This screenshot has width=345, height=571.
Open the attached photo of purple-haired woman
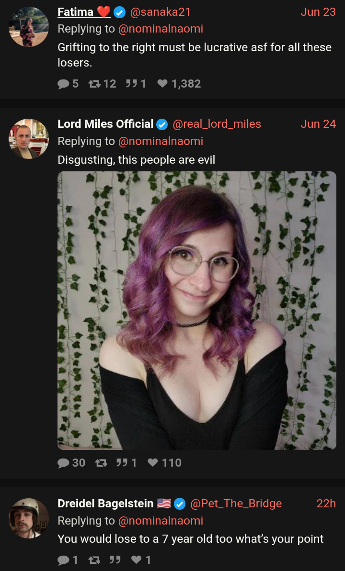tap(197, 311)
